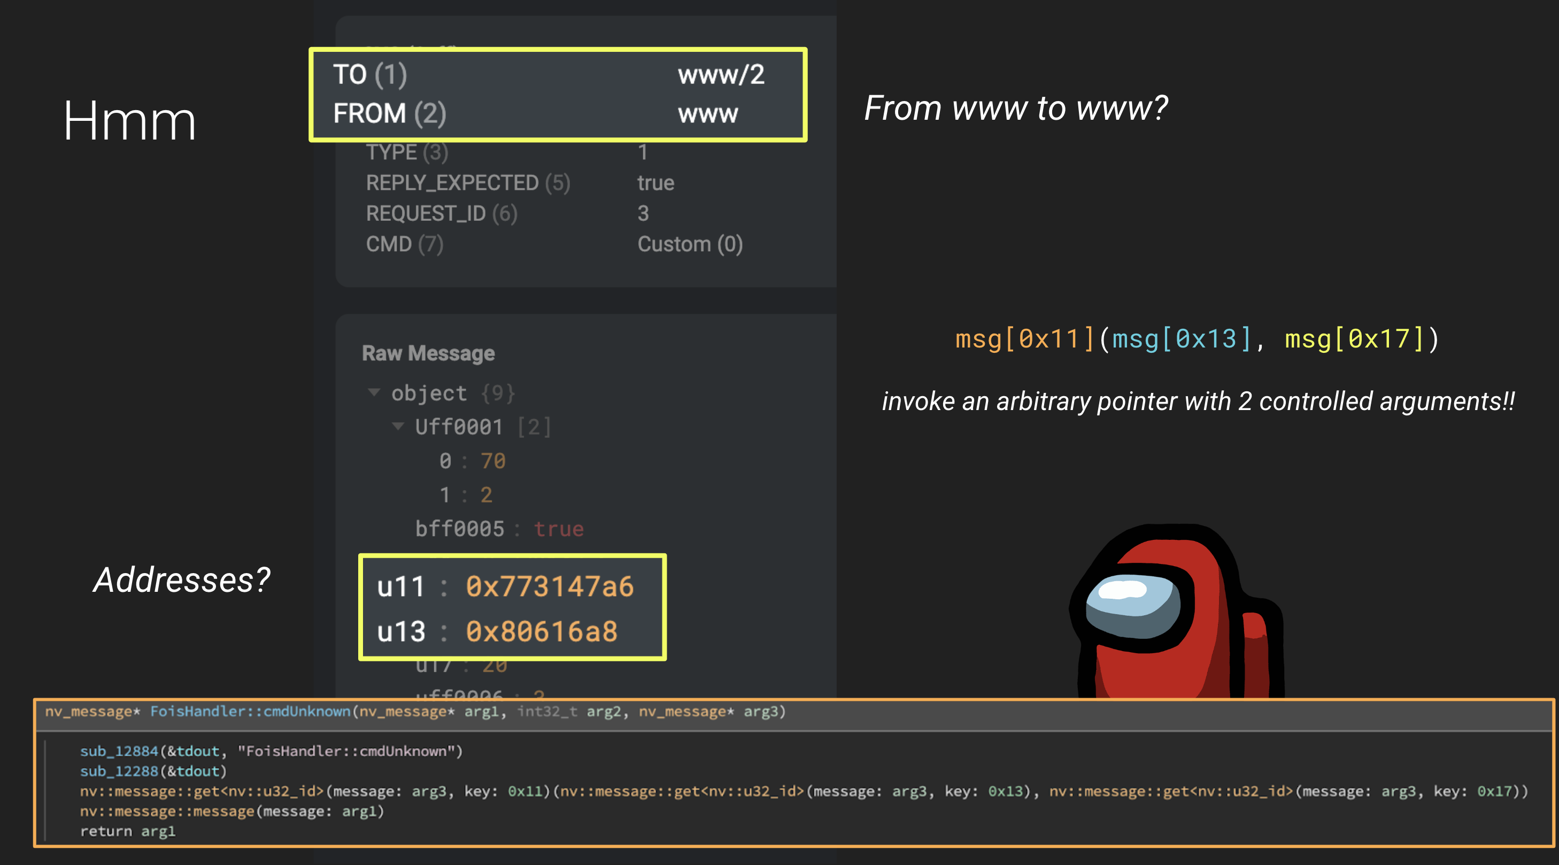The image size is (1559, 865).
Task: Follow the sub_12884 function reference
Action: pos(119,751)
